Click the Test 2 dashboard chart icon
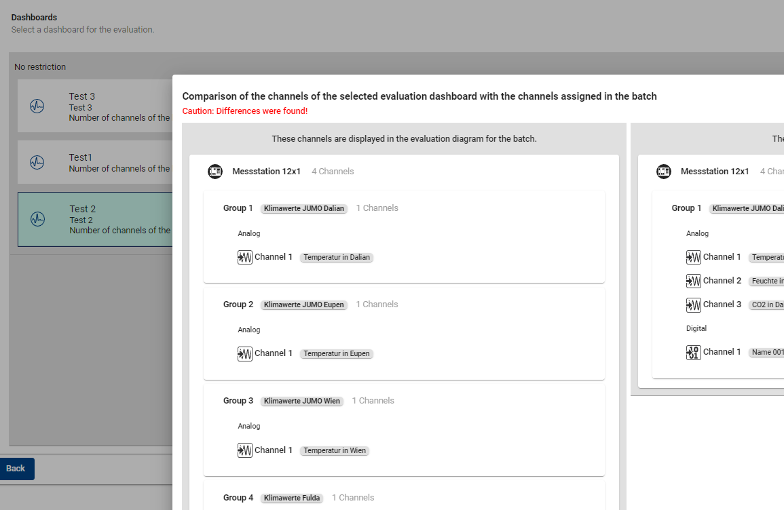784x510 pixels. [37, 219]
